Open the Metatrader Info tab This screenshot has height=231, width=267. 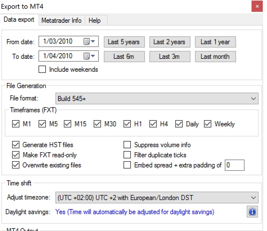point(61,21)
